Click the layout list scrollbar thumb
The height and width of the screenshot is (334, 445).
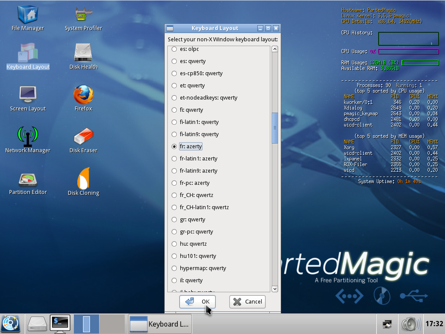[275, 128]
